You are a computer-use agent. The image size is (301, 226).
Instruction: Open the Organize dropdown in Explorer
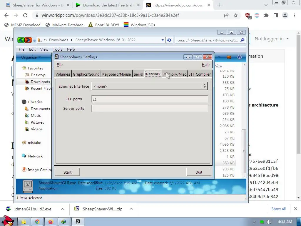(x=31, y=57)
